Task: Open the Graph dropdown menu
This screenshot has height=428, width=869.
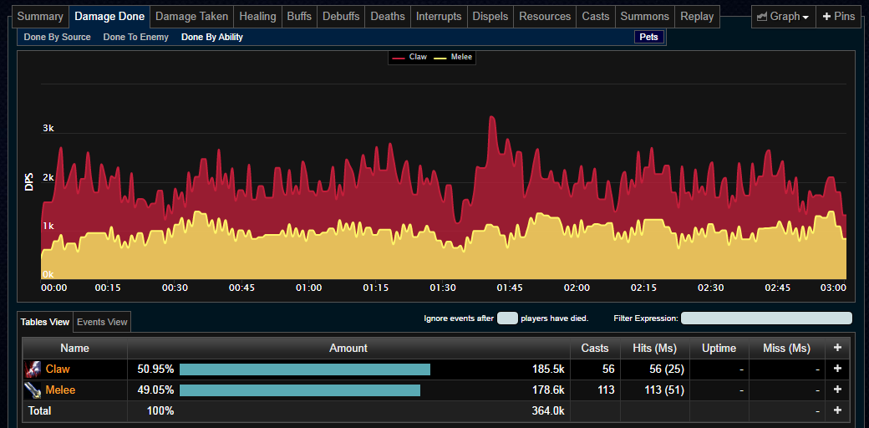Action: point(781,17)
